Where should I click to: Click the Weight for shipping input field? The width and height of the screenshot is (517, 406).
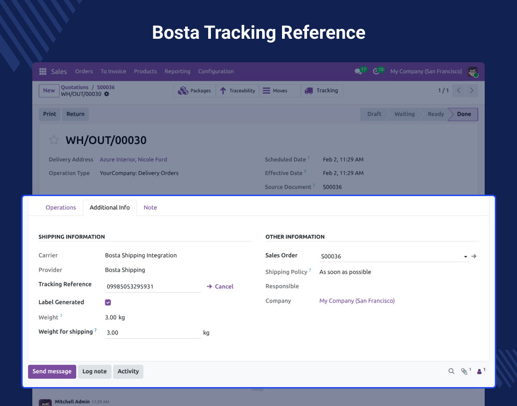(153, 333)
